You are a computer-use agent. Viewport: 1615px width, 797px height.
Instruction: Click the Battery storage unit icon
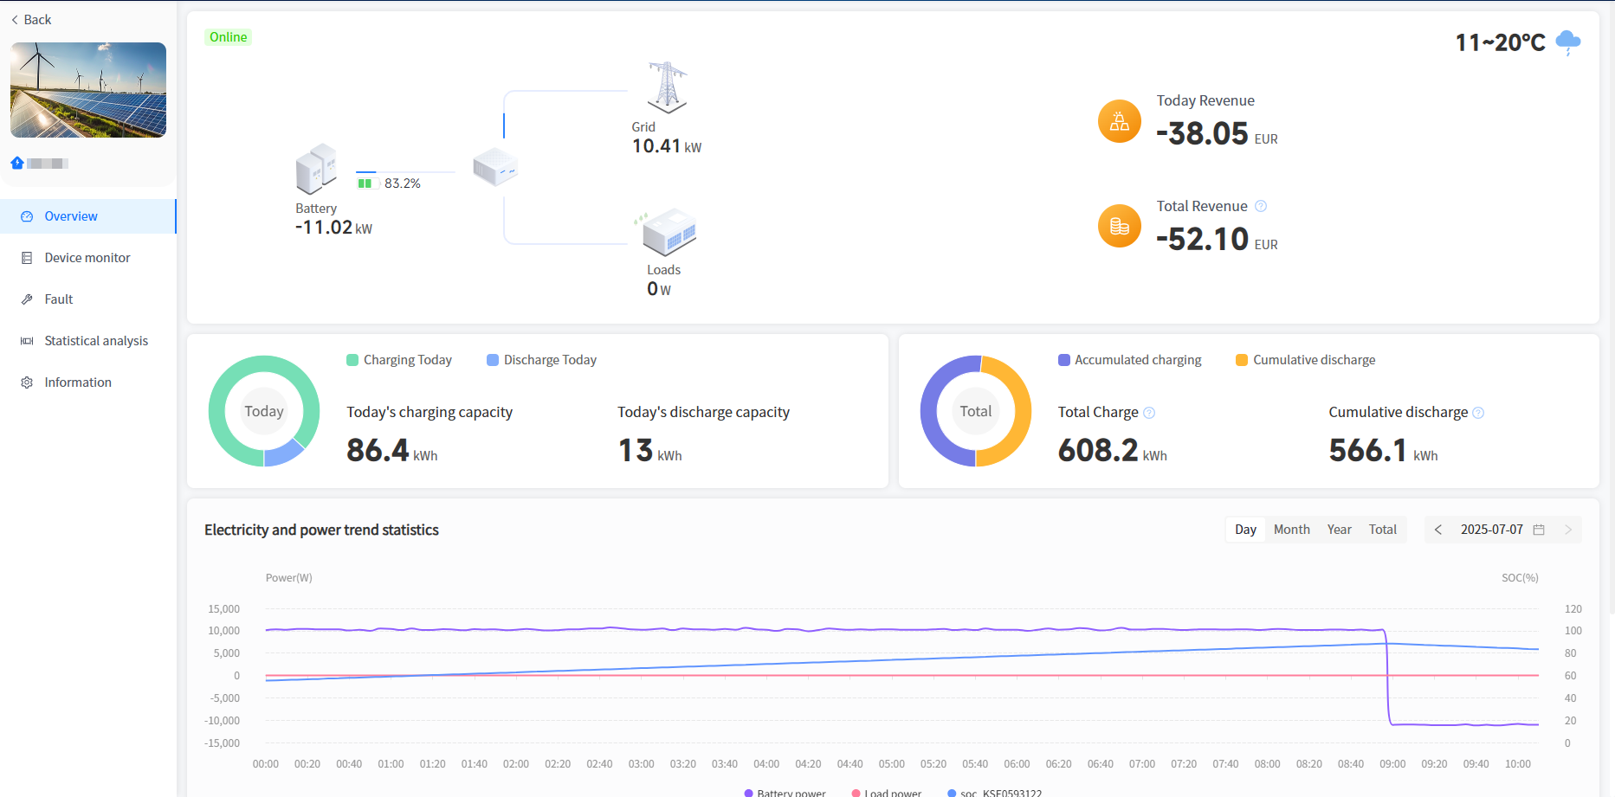click(x=316, y=169)
